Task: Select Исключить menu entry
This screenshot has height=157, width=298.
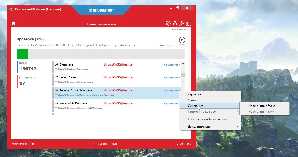Action: coord(210,106)
